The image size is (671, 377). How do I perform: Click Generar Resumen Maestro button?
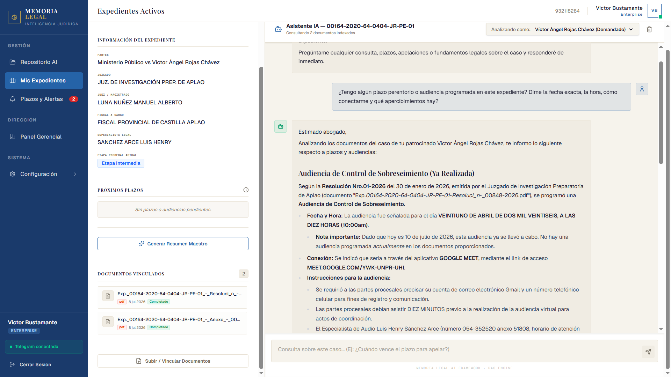point(173,244)
